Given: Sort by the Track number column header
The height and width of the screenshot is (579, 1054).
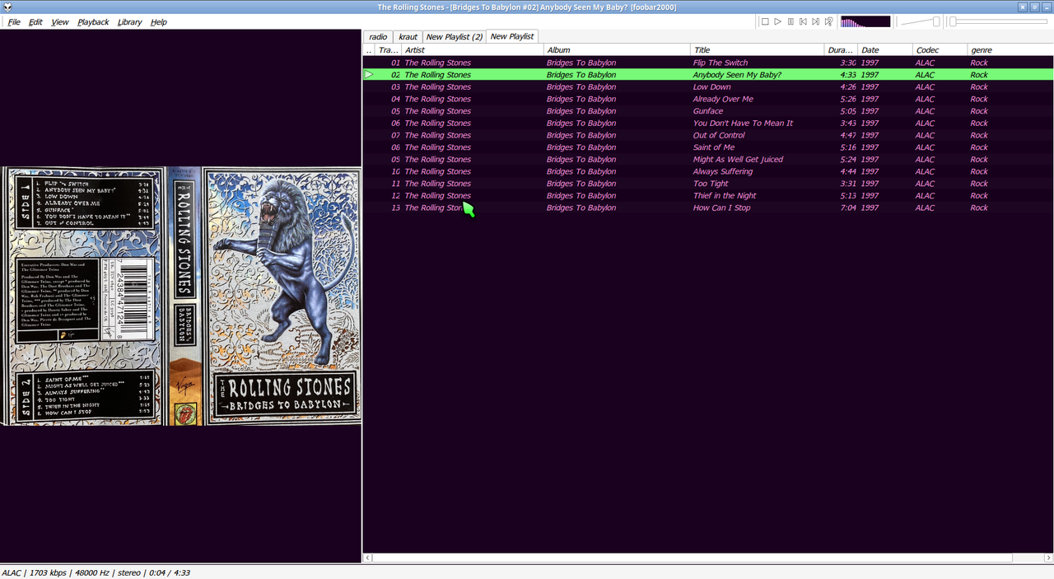Looking at the screenshot, I should [x=389, y=50].
